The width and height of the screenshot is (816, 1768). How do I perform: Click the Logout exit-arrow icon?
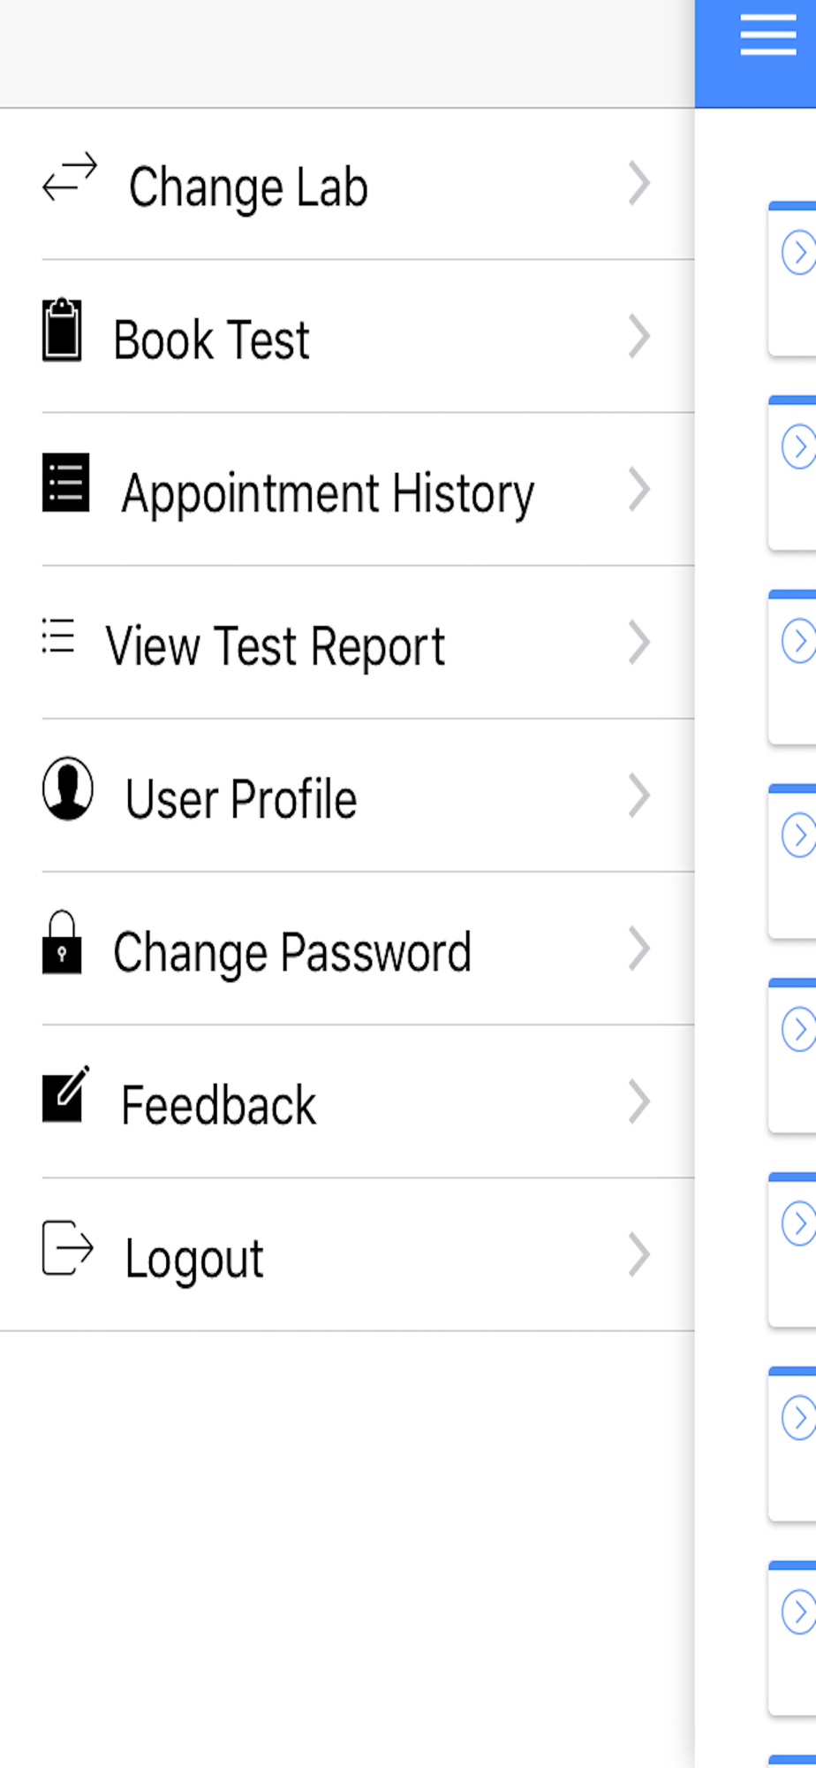click(x=68, y=1247)
